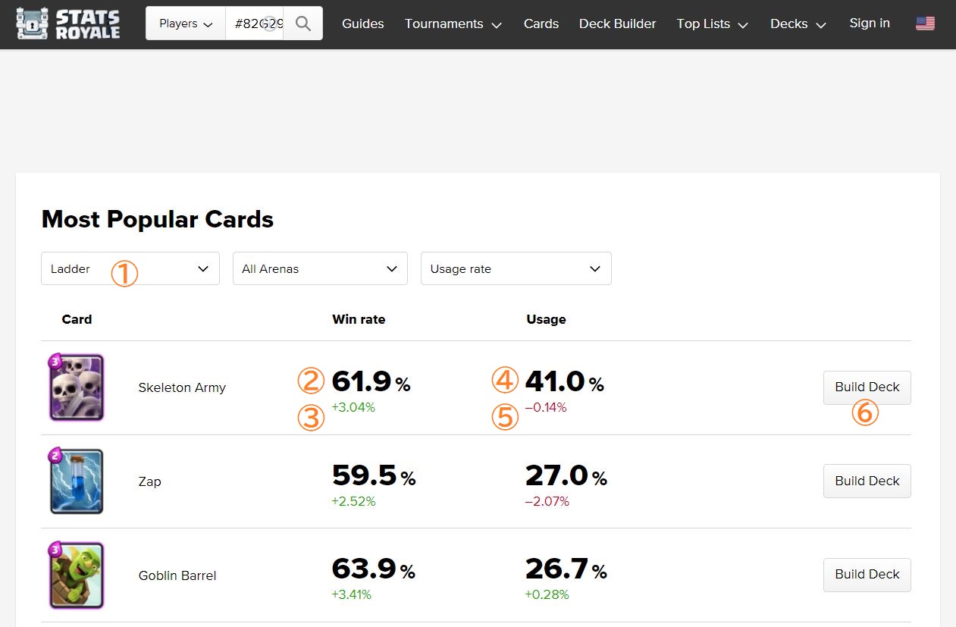Navigate to Deck Builder

(617, 24)
